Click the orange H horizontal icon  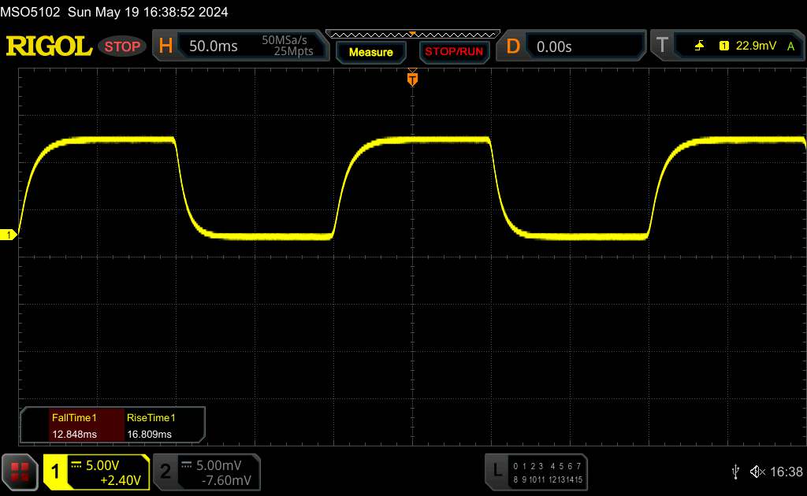pyautogui.click(x=165, y=46)
